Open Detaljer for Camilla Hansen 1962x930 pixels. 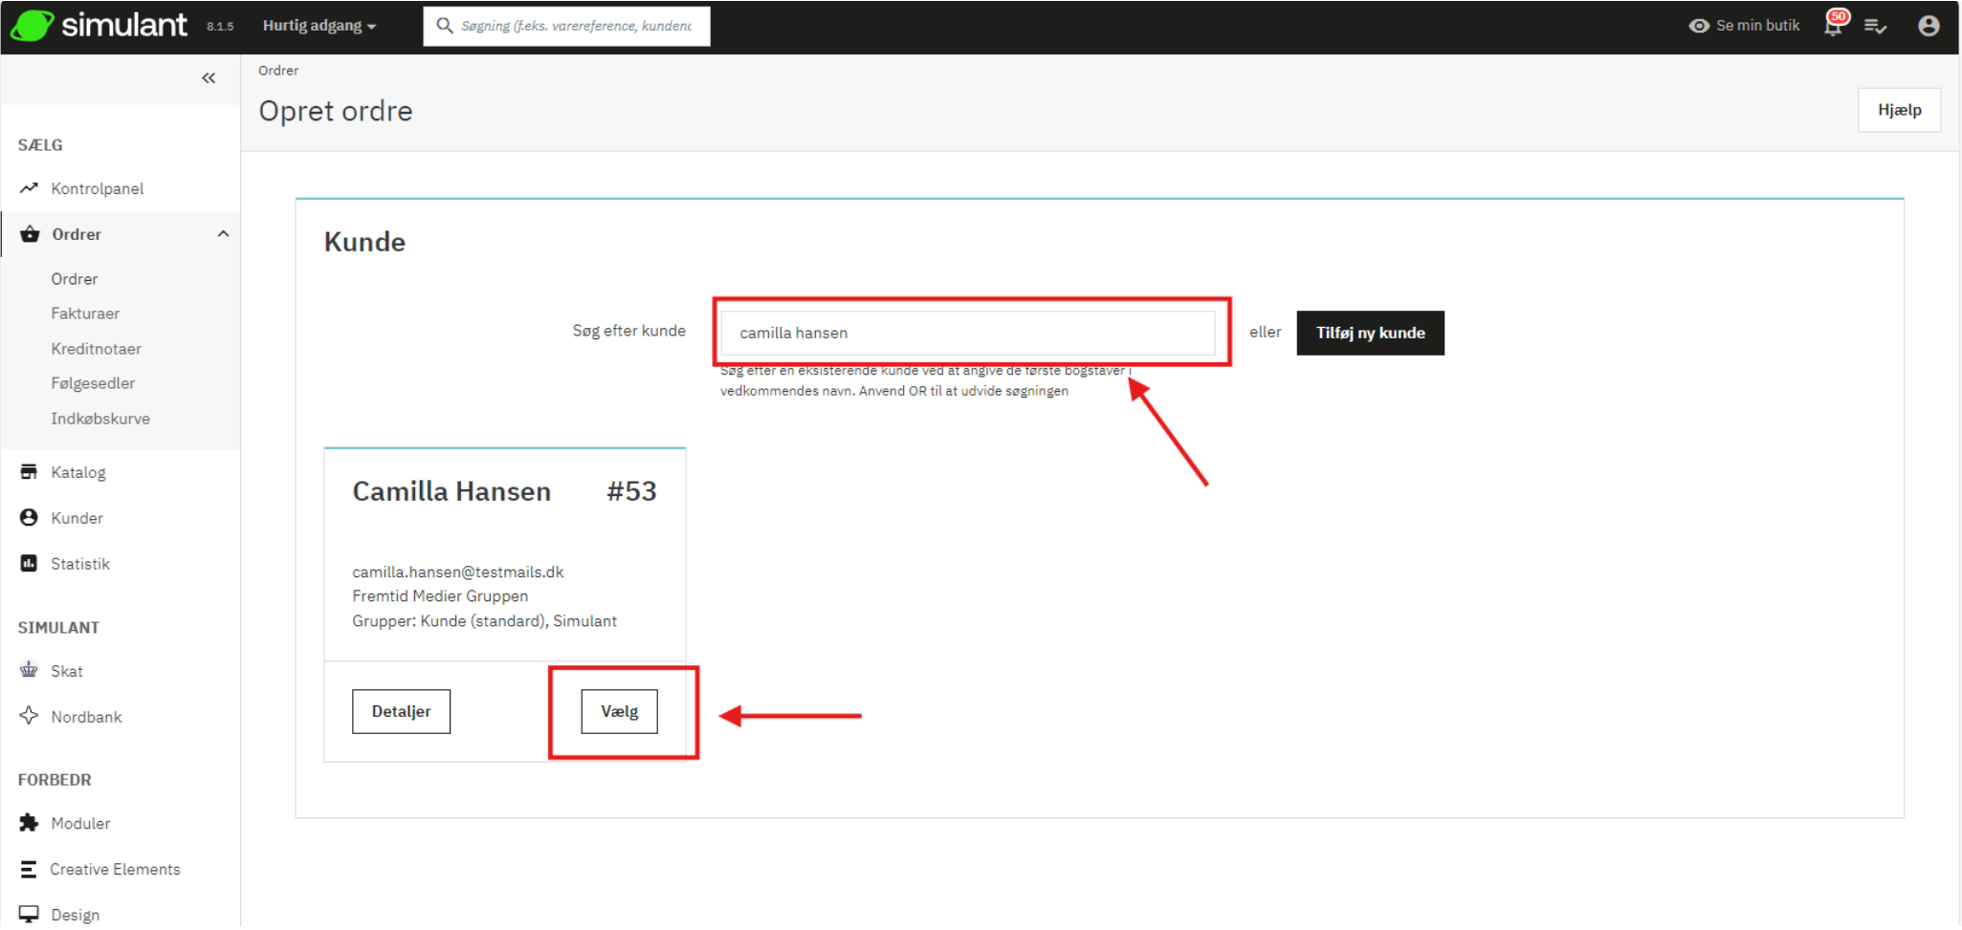coord(401,711)
